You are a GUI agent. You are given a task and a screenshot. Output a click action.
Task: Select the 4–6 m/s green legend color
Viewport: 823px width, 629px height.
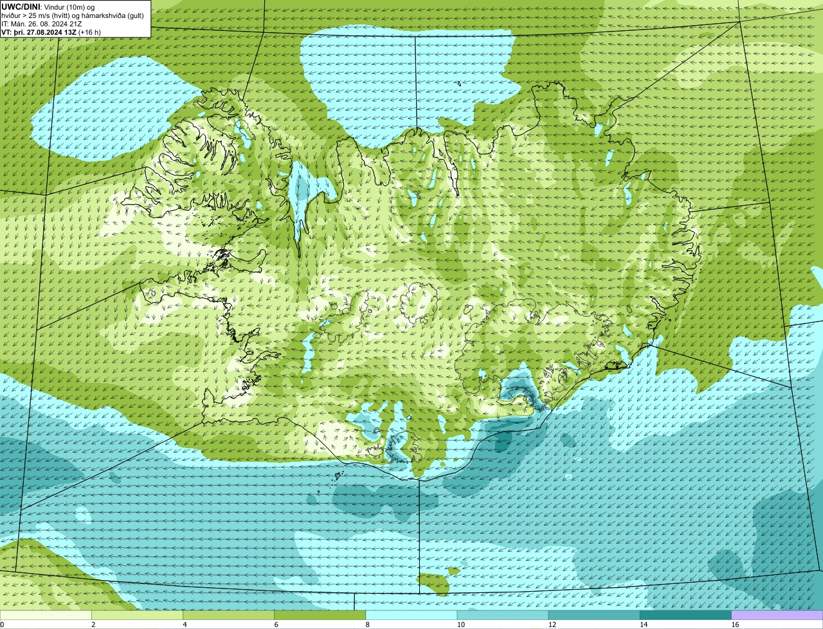tap(228, 615)
